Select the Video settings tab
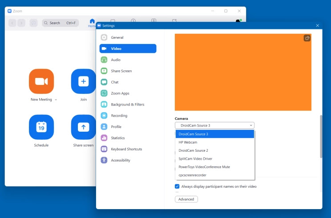The height and width of the screenshot is (218, 331). click(x=128, y=48)
